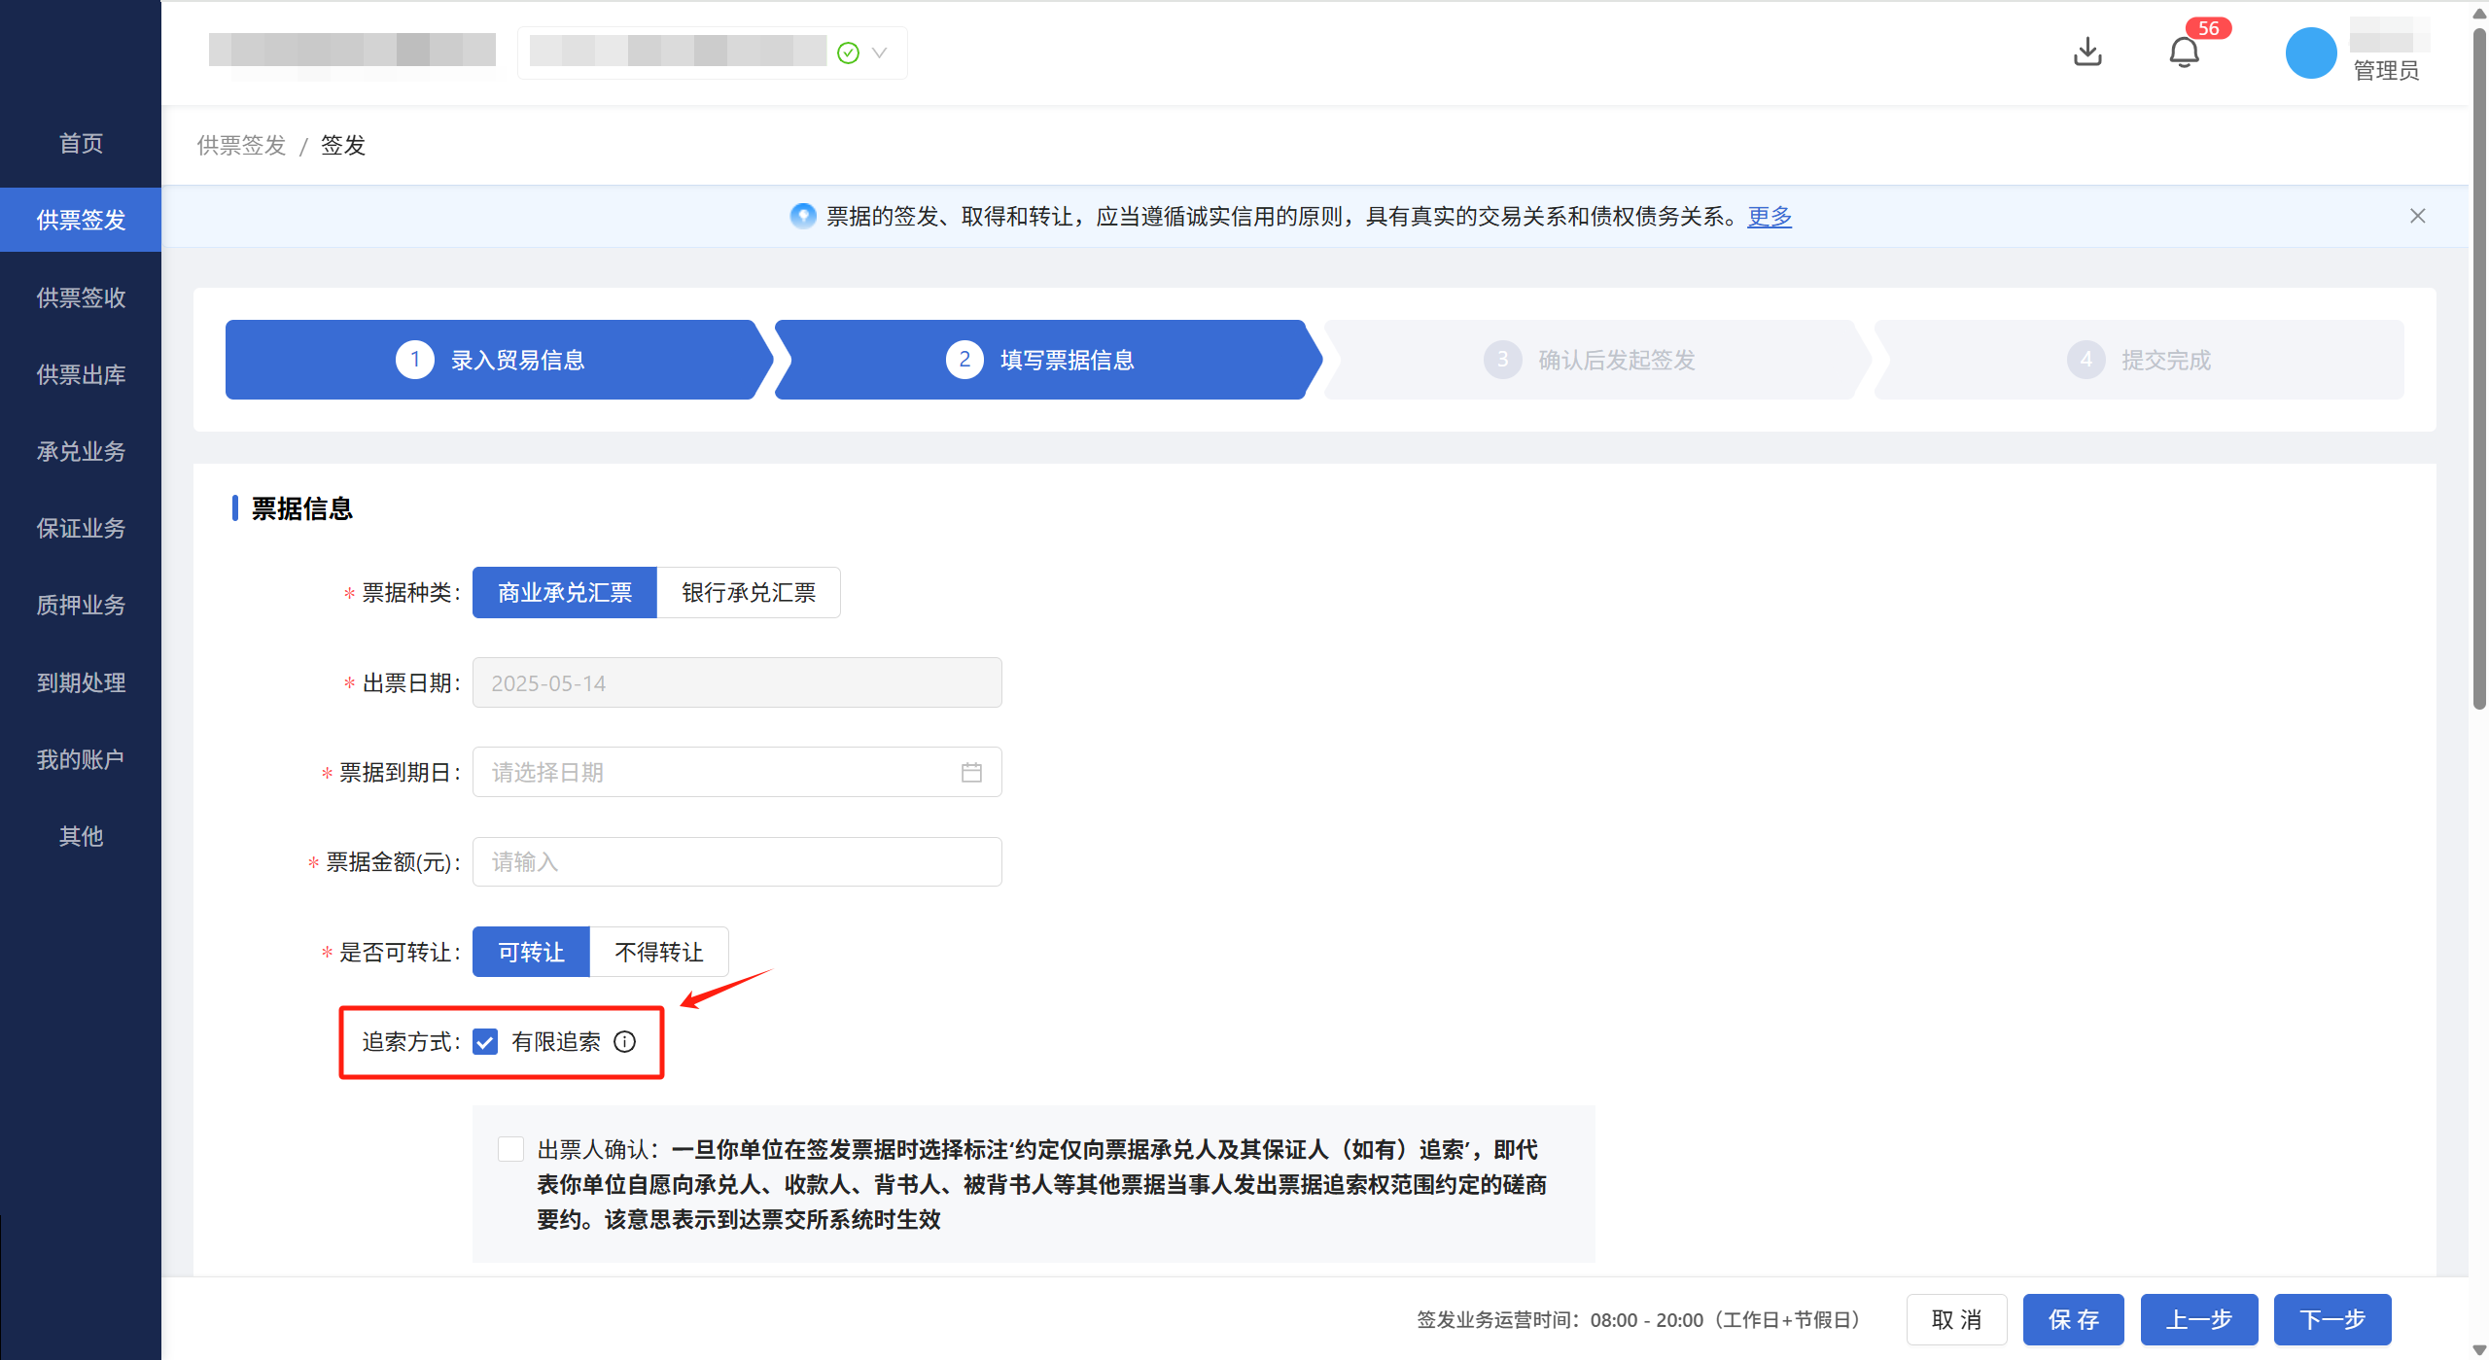
Task: Click step 4 提交完成
Action: (x=2139, y=360)
